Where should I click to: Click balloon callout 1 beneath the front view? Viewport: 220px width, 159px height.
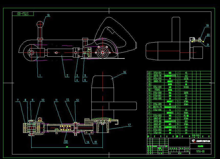point(39,76)
